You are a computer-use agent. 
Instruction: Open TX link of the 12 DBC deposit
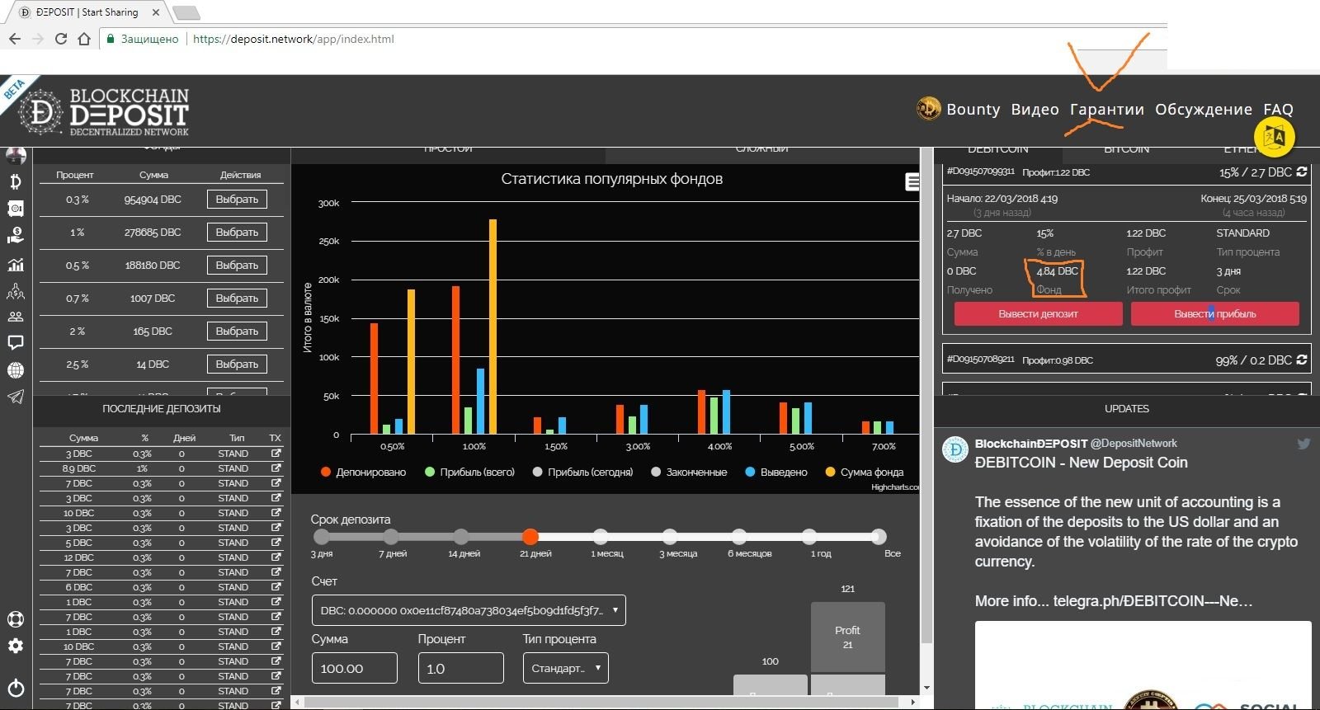pyautogui.click(x=276, y=557)
